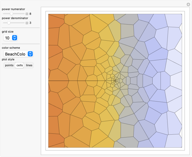This screenshot has width=192, height=157.
Task: Select the lines plot style
Action: click(x=29, y=65)
